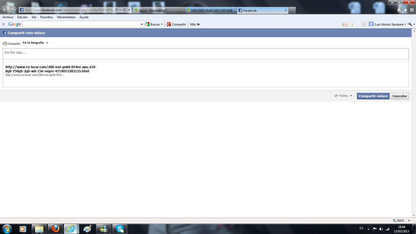Click the +1 count box showing 0
Image resolution: width=416 pixels, height=234 pixels.
(352, 24)
